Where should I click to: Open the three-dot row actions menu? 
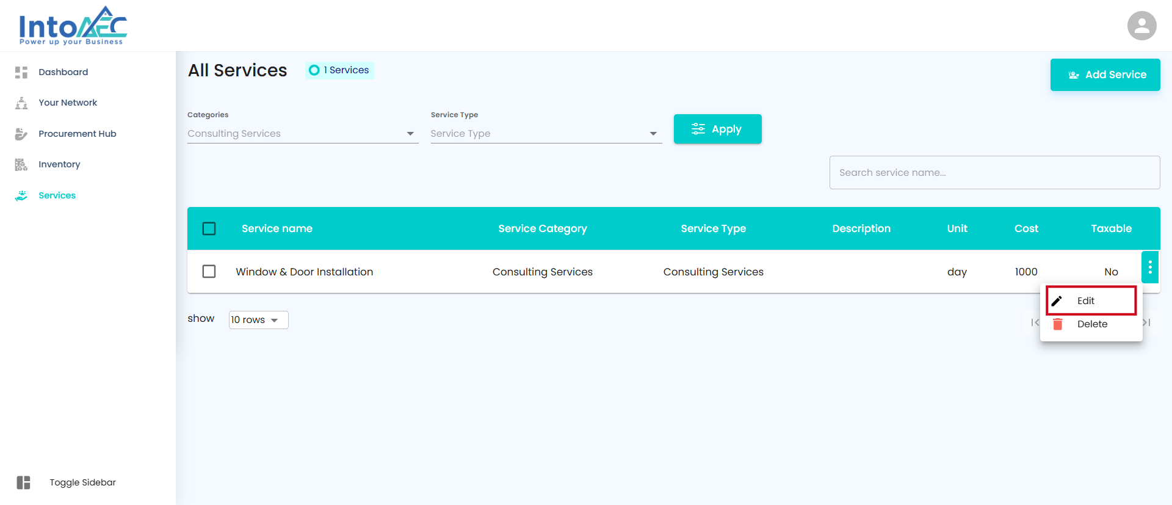1150,267
